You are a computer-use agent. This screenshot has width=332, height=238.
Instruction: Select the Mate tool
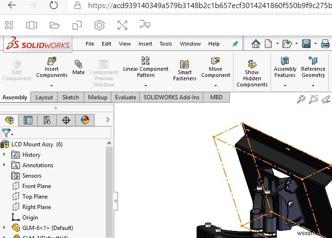[78, 67]
